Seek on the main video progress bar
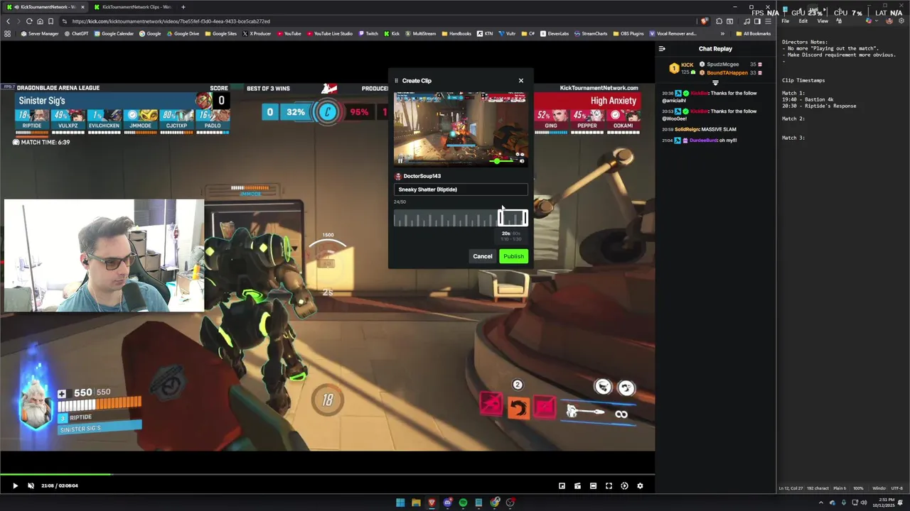 point(327,474)
